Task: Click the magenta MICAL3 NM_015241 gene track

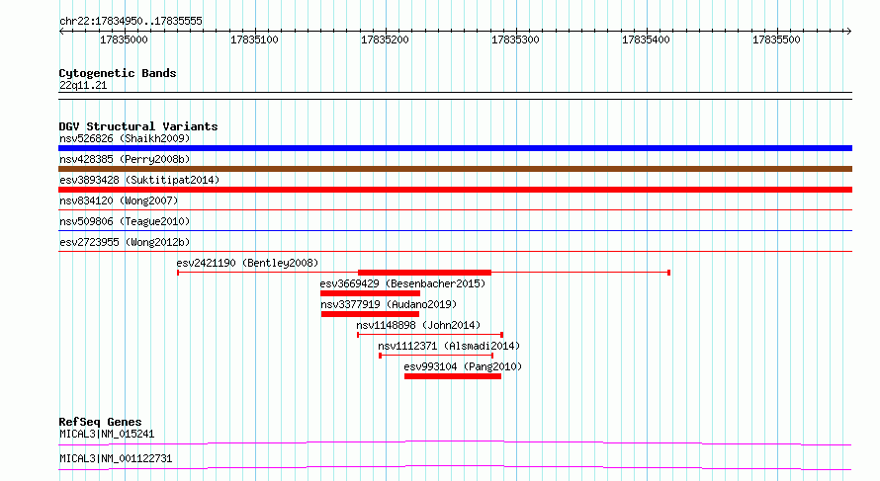Action: [x=455, y=442]
